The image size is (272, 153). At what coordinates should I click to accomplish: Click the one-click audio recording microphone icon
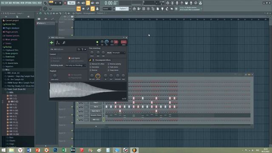point(177,3)
